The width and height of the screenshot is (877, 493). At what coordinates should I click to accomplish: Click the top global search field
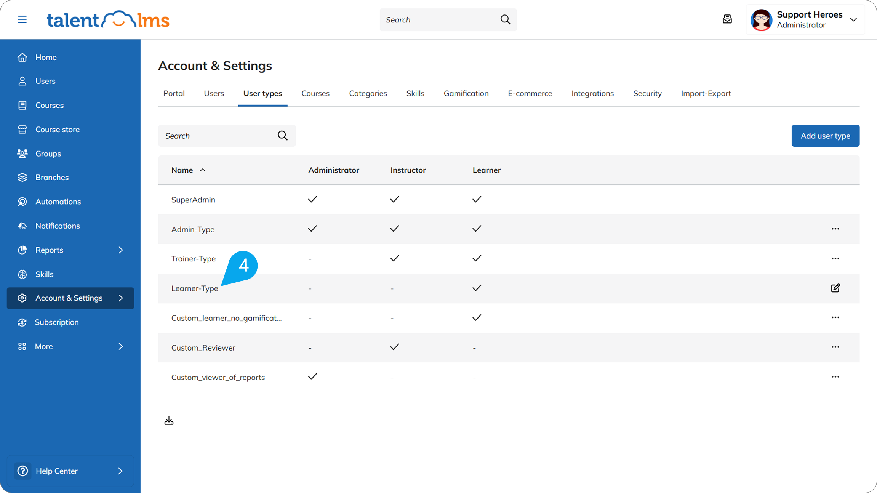click(x=448, y=20)
